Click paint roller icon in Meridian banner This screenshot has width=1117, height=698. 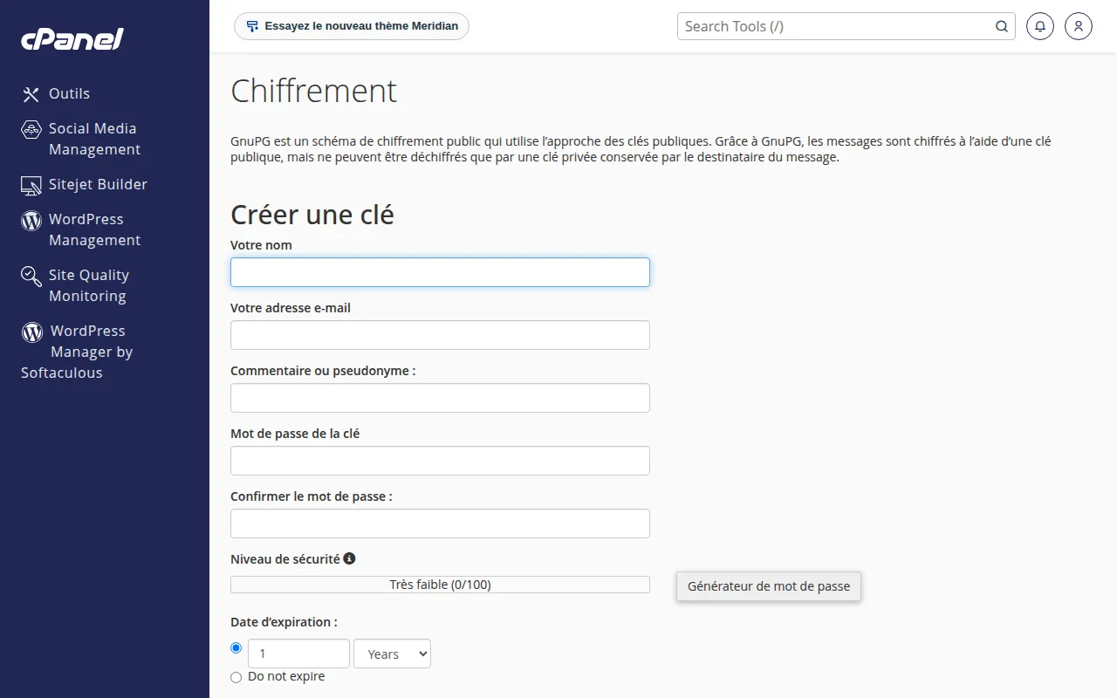coord(252,26)
